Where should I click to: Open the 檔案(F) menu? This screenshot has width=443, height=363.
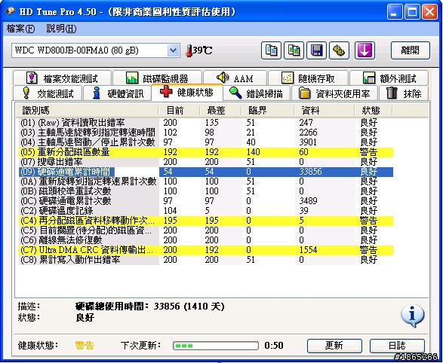20,29
